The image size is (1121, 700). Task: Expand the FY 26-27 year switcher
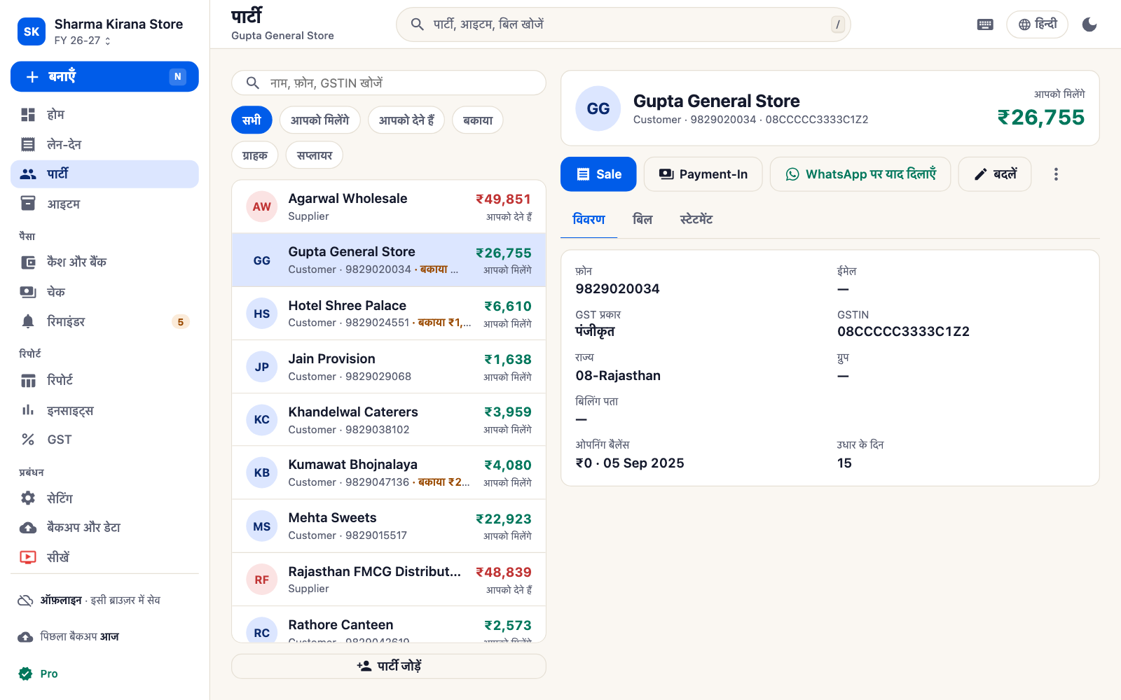point(83,41)
